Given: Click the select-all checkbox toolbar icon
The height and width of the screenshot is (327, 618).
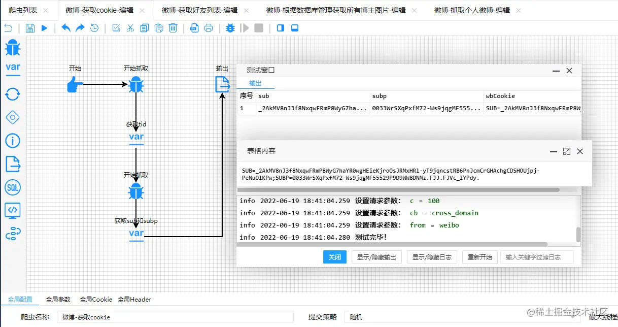Looking at the screenshot, I should (x=116, y=28).
